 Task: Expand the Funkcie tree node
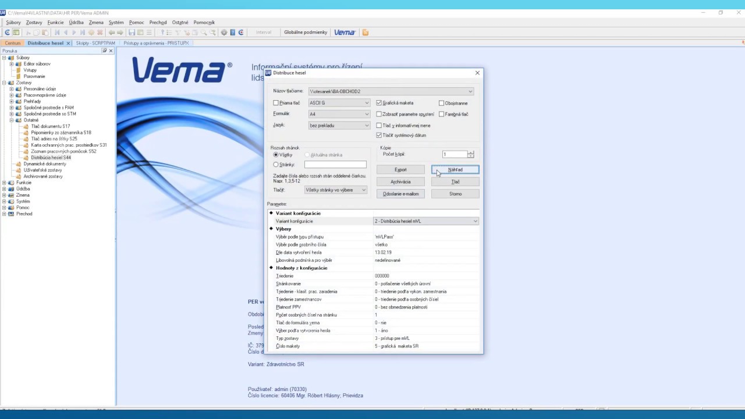(x=4, y=183)
